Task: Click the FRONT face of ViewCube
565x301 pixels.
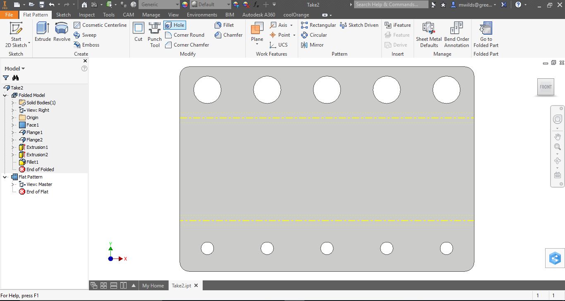Action: [x=546, y=87]
